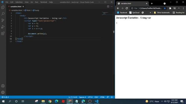Viewport: 186px width, 104px height.
Task: Open the View menu in VS Code
Action: pyautogui.click(x=26, y=2)
